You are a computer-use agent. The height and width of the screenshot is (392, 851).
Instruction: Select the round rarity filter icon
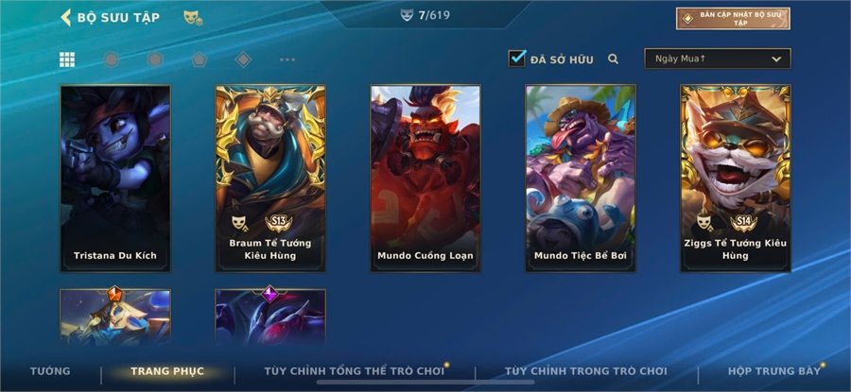coord(112,60)
